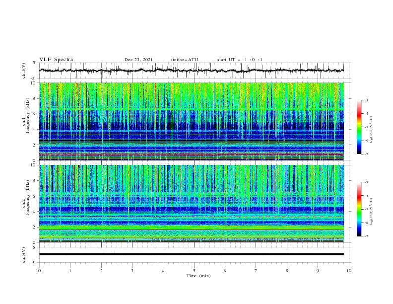Click the ch.3 flat black trace
The image size is (393, 304).
click(x=192, y=254)
